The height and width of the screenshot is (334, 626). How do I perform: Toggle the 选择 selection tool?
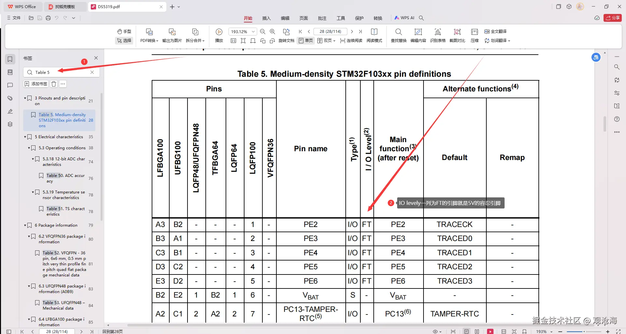[124, 41]
